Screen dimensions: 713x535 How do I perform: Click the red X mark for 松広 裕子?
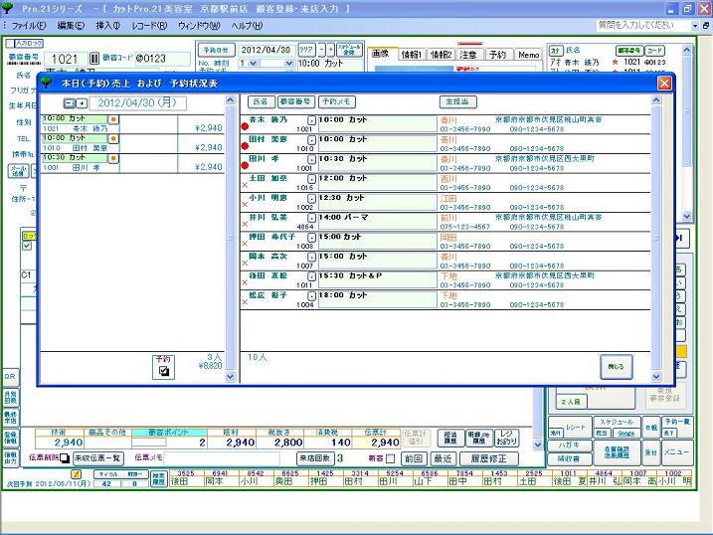[245, 302]
